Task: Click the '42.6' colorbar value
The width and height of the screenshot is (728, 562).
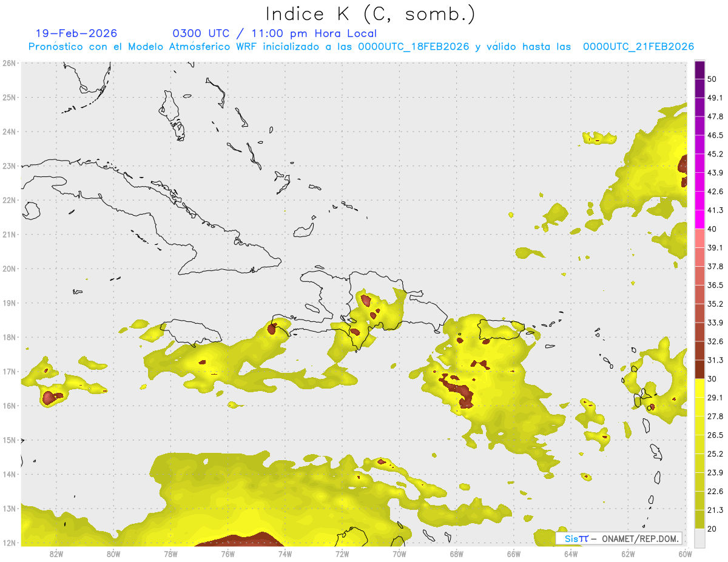Action: (x=715, y=192)
